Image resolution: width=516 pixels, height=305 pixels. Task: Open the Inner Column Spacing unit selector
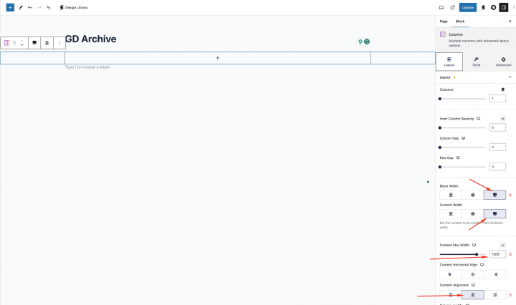coord(502,118)
